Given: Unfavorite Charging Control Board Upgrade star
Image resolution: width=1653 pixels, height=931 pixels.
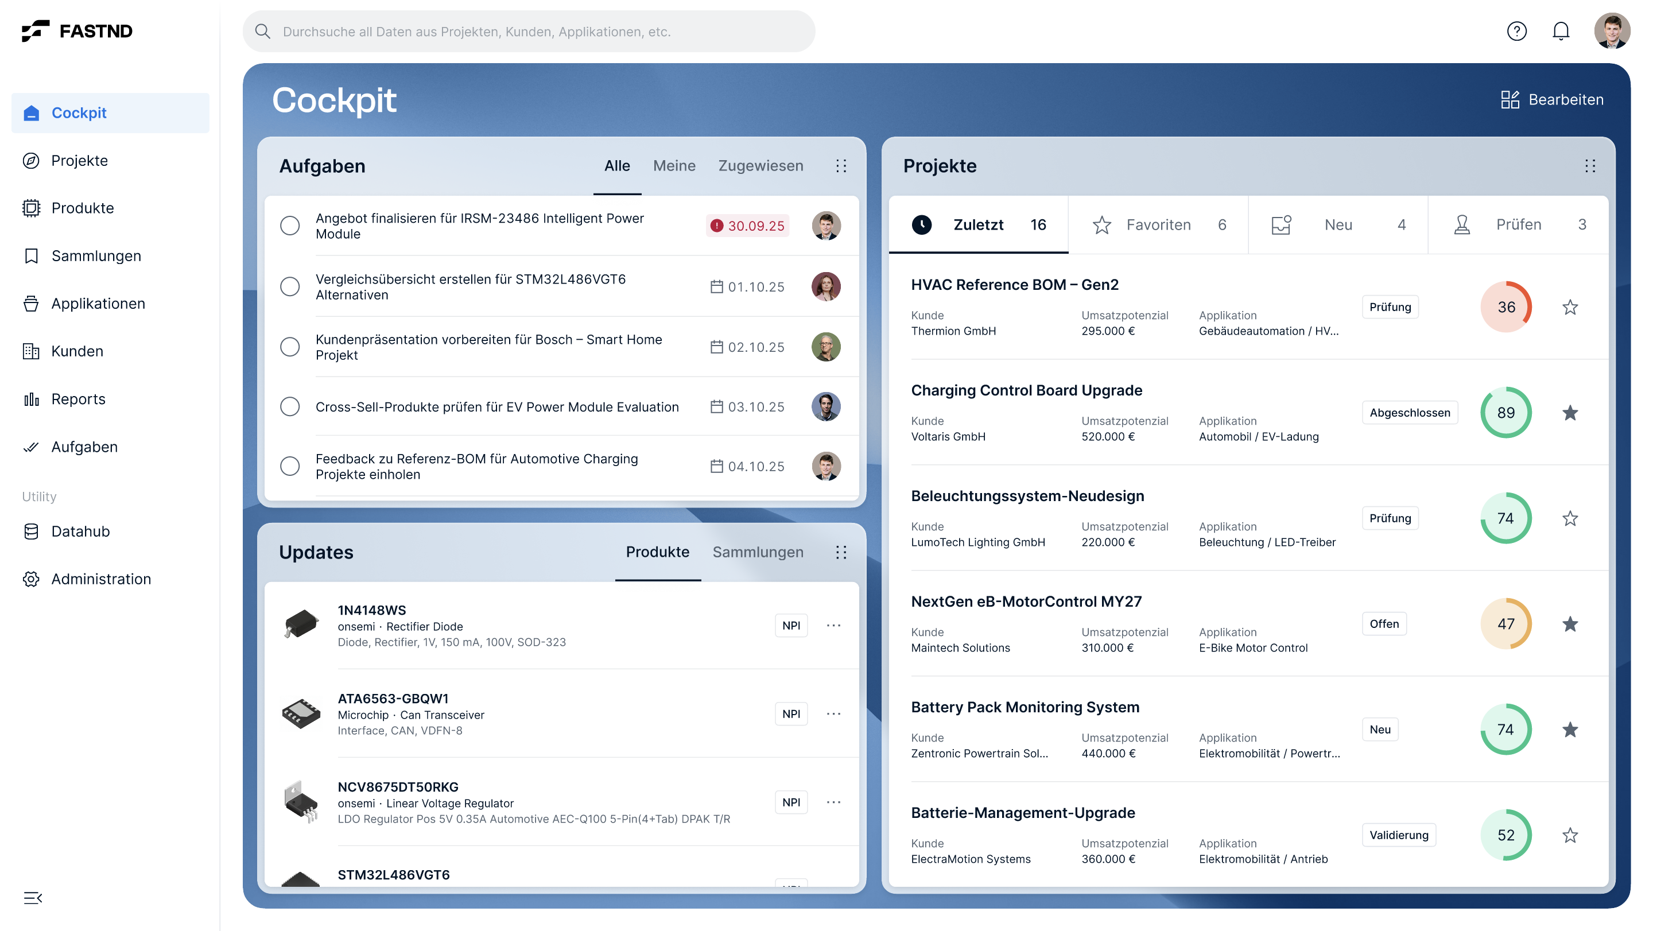Looking at the screenshot, I should (1570, 413).
